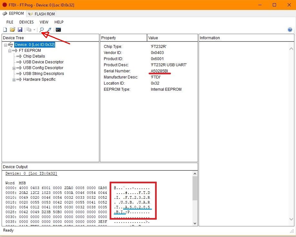Expand the USB Config Descriptor node
Viewport: 296px width, 237px height.
[x=14, y=68]
